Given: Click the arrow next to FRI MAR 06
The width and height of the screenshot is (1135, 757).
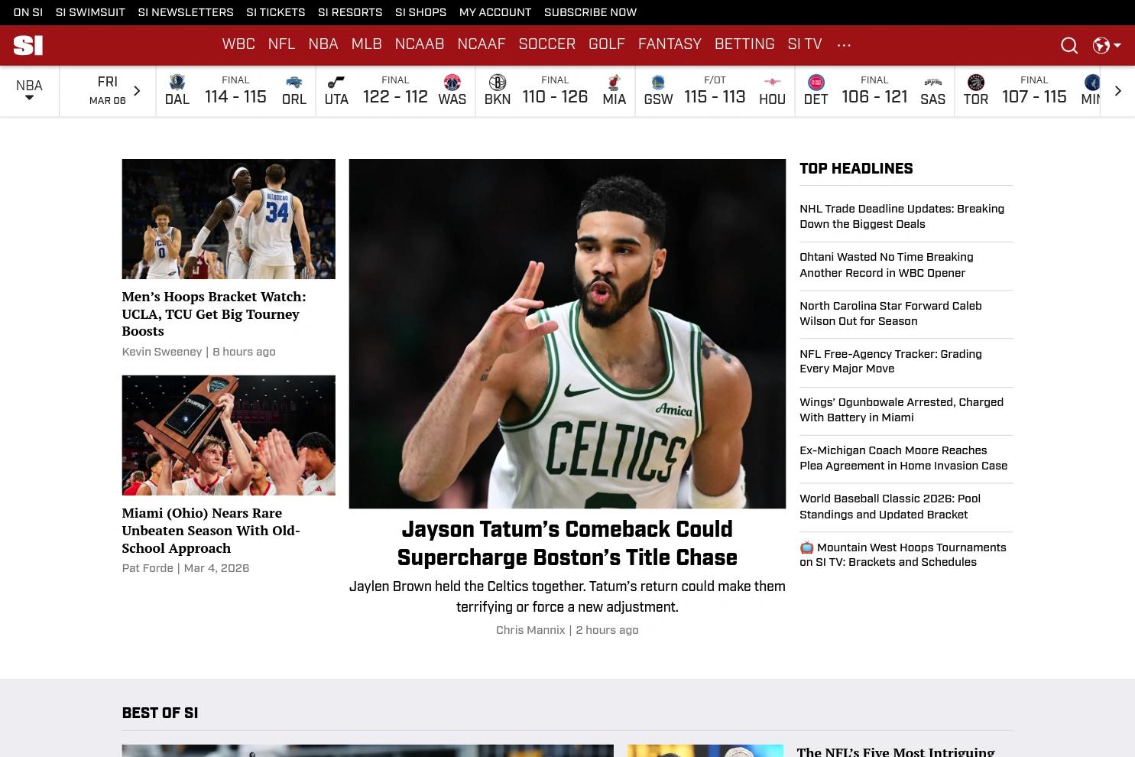Looking at the screenshot, I should click(137, 91).
